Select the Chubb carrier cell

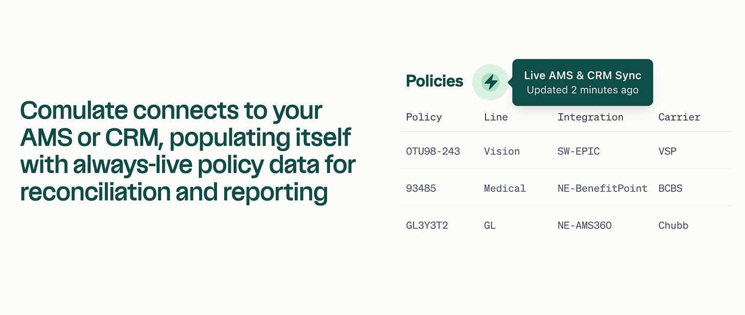[673, 225]
